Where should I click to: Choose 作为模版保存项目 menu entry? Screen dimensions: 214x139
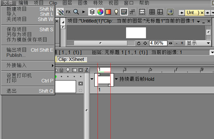pyautogui.click(x=28, y=40)
